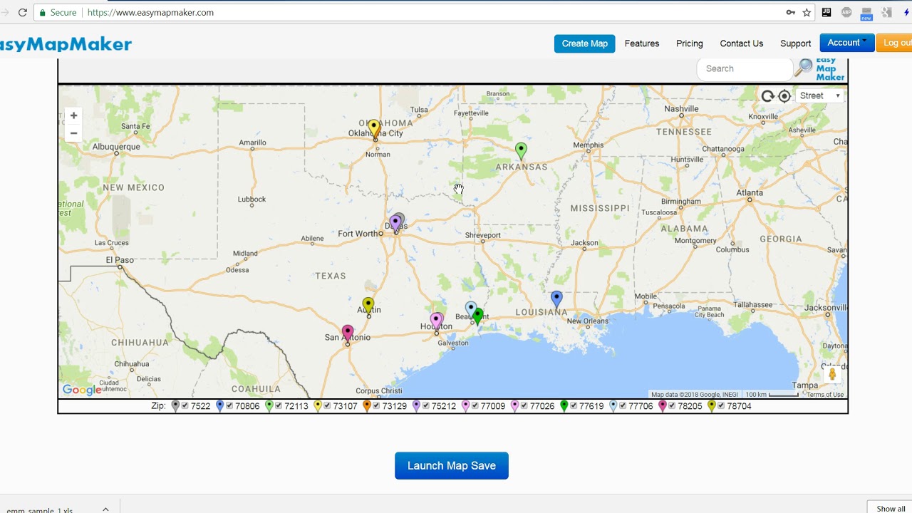Click the saved password key icon
This screenshot has width=912, height=513.
pos(790,12)
